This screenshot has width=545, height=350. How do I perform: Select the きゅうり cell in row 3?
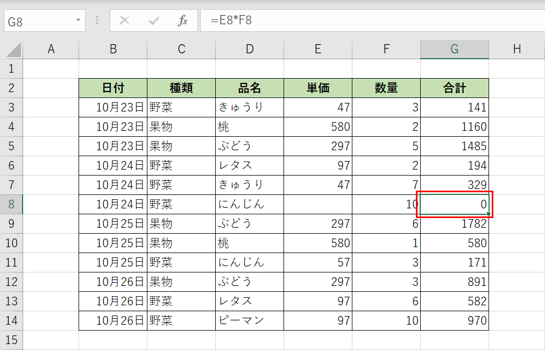pos(249,107)
